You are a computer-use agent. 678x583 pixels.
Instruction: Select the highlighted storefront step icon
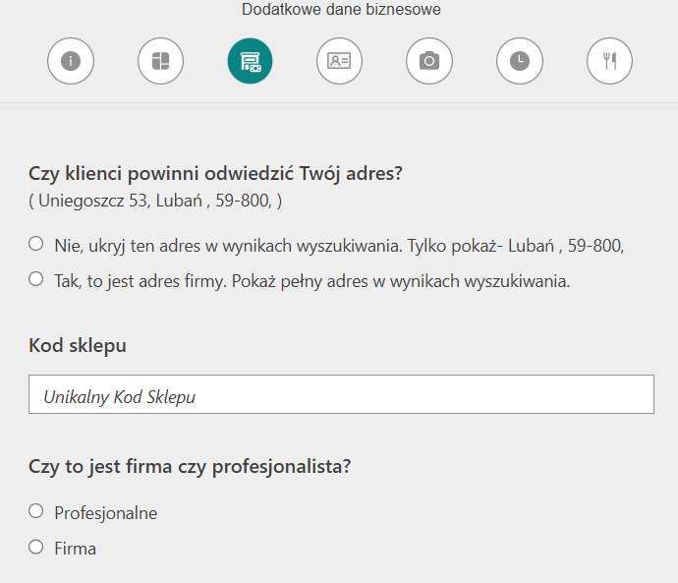tap(250, 61)
